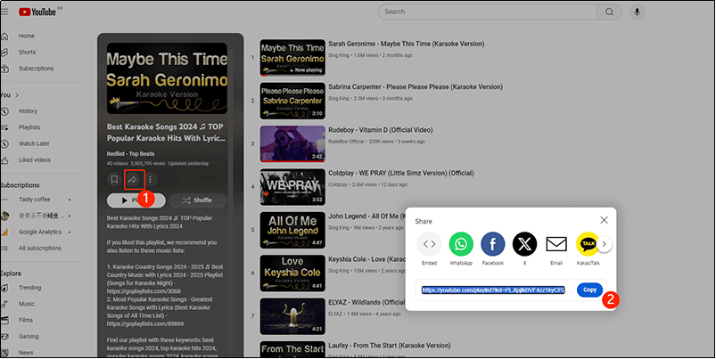The height and width of the screenshot is (359, 716).
Task: Open Liked videos in sidebar
Action: point(35,160)
